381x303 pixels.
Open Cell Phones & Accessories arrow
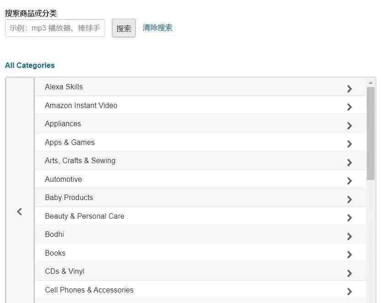[349, 292]
